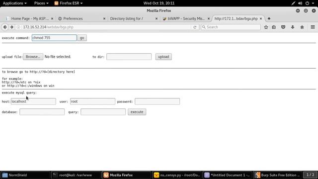Open the power menu icon
Viewport: 318px width, 179px height.
click(308, 3)
